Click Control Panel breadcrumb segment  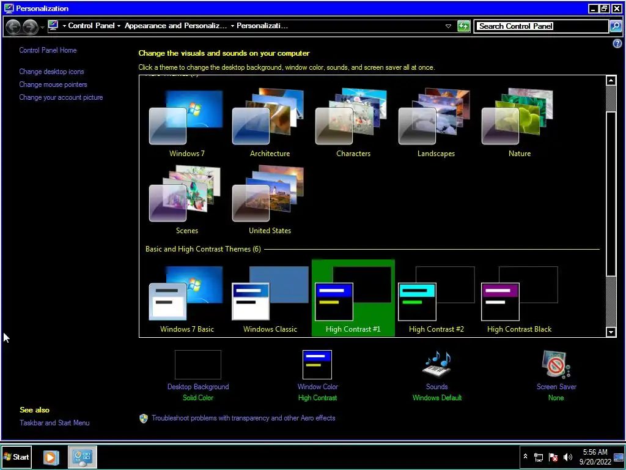tap(92, 26)
